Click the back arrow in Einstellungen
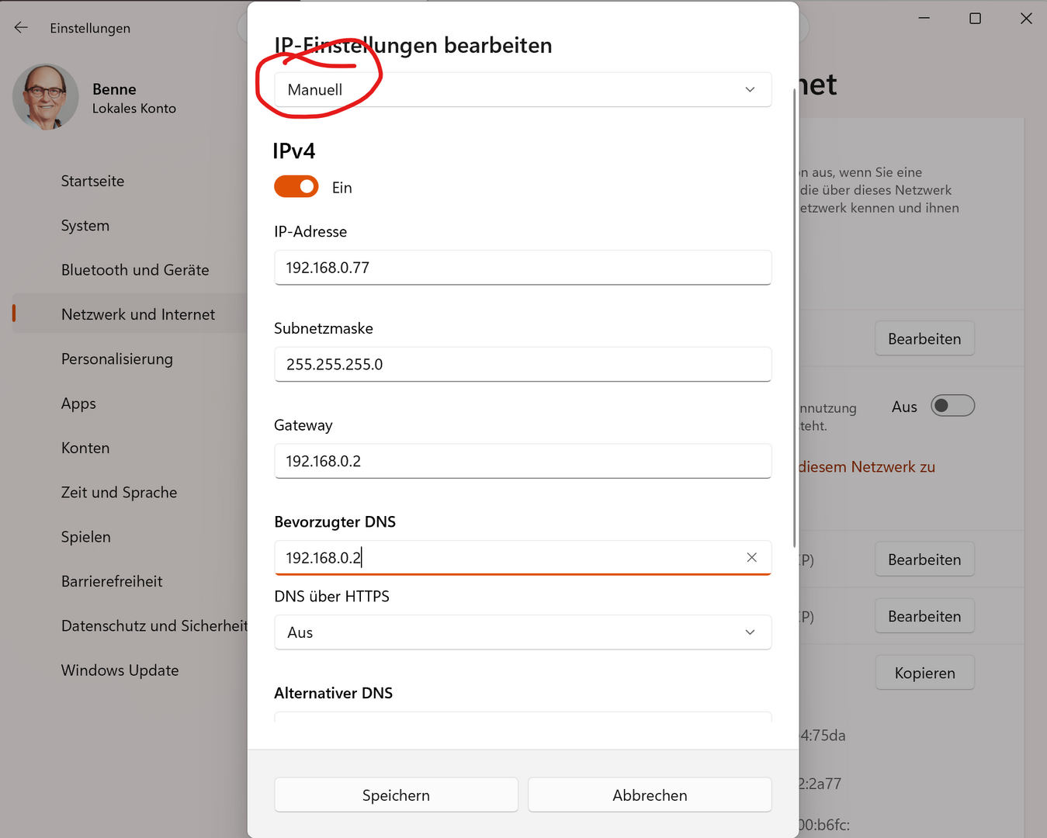 (x=21, y=28)
